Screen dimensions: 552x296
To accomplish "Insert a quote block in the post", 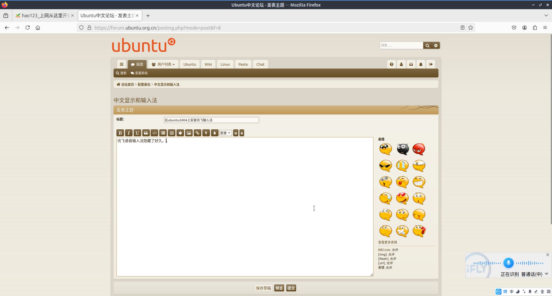I will tap(146, 133).
